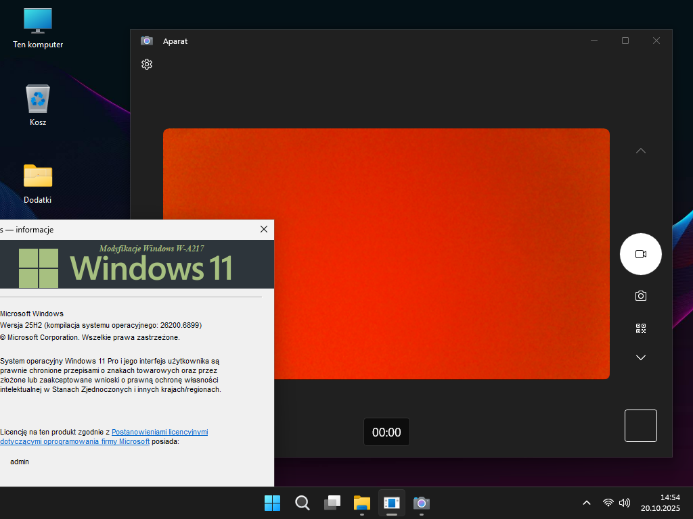The image size is (693, 519).
Task: Open the Windows Start menu
Action: click(x=272, y=503)
